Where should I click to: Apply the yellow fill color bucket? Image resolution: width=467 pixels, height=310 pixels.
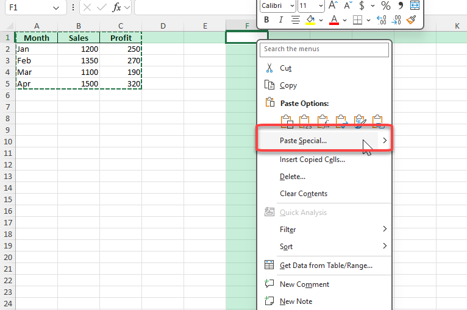311,20
